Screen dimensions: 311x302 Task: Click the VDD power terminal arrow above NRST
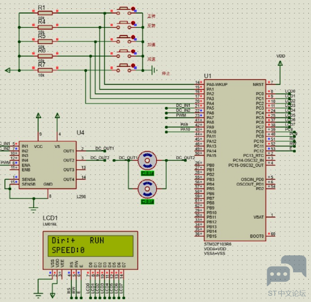pos(280,64)
